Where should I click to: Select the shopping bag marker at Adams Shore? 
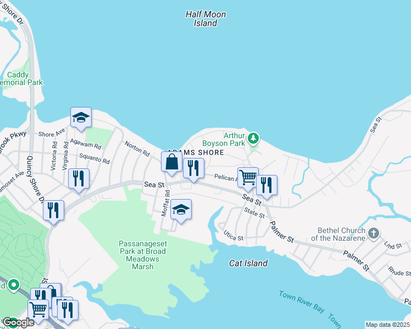171,162
